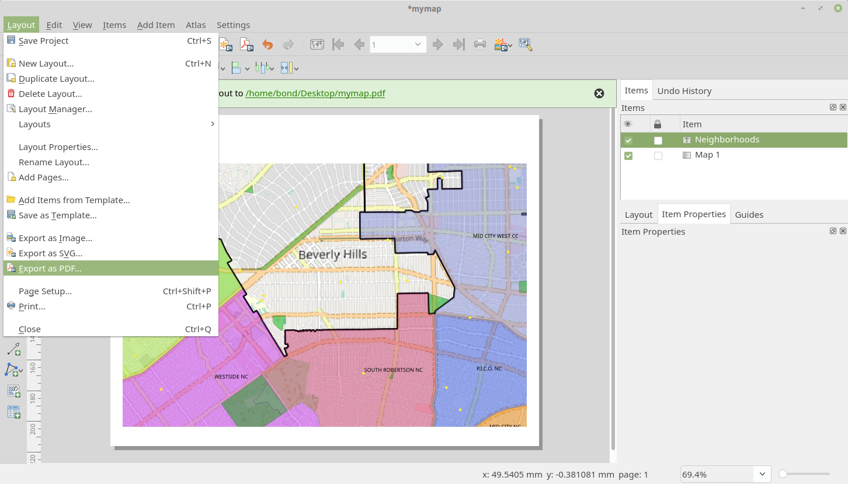Screen dimensions: 848x484
Task: Toggle lock checkbox for Map 1
Action: pyautogui.click(x=658, y=155)
